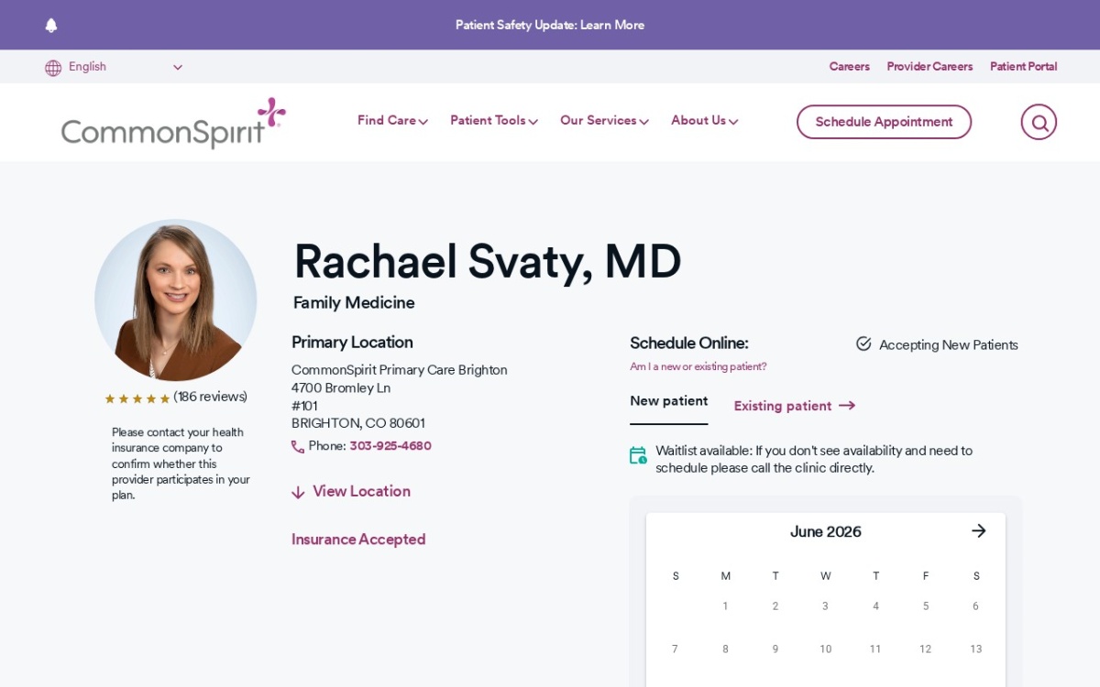
Task: Click the View Location link
Action: [x=361, y=491]
